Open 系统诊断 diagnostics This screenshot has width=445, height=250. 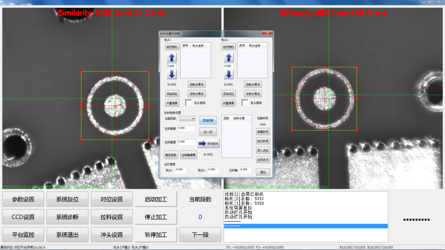tap(67, 217)
